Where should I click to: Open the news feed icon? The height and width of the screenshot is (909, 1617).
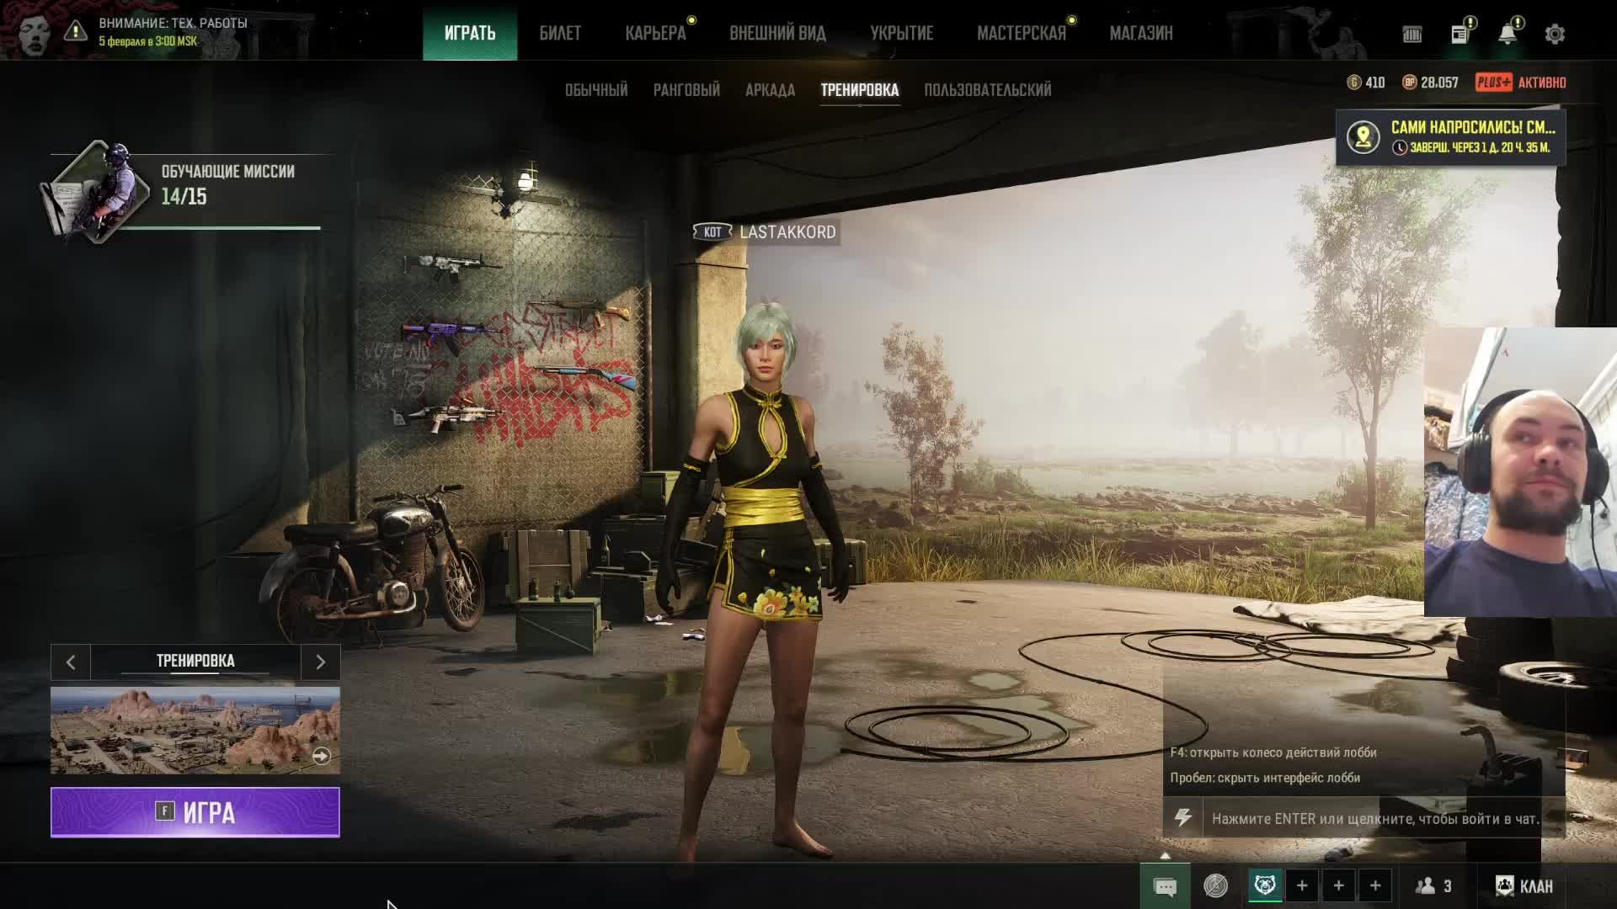click(1460, 34)
